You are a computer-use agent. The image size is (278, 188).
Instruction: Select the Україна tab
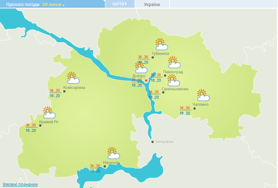coord(152,5)
